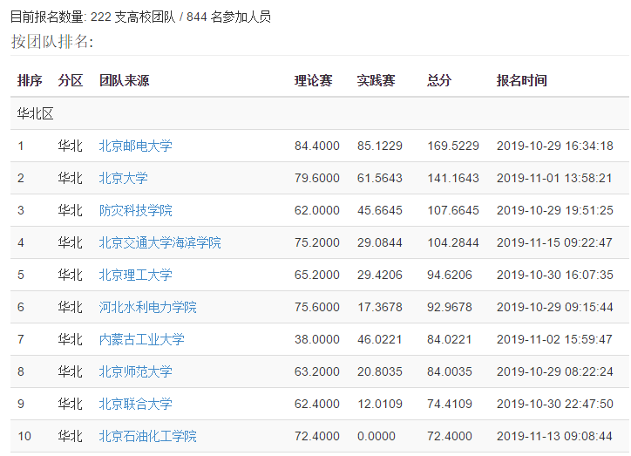Select practice score 45.6645
631x456 pixels.
pos(380,210)
